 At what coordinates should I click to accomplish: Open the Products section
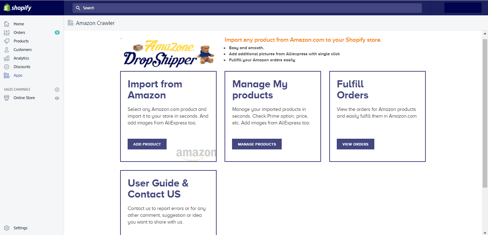[6, 41]
